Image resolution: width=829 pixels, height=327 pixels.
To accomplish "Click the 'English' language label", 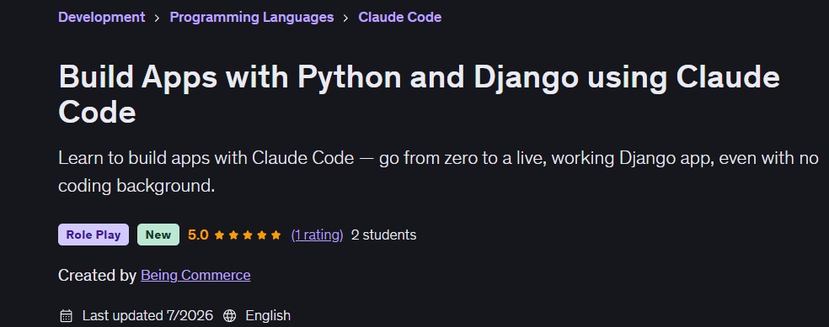I will 268,316.
